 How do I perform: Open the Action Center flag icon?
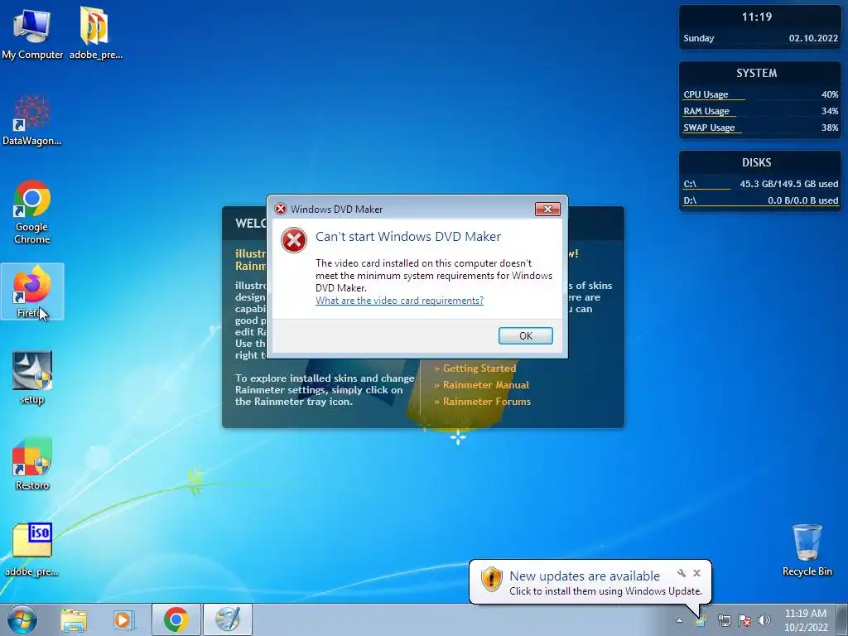(744, 620)
